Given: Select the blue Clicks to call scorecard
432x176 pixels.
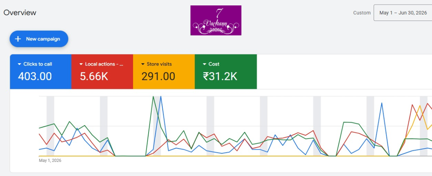Looking at the screenshot, I should (41, 72).
